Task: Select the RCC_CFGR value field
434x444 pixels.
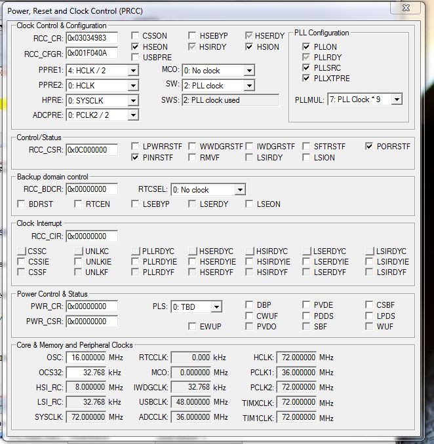Action: point(92,53)
